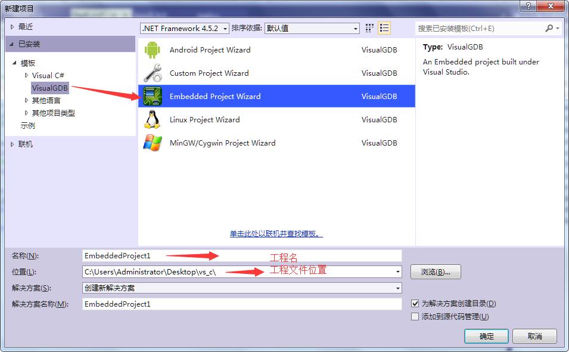The height and width of the screenshot is (352, 569).
Task: Open the search options dropdown arrow
Action: pos(558,28)
